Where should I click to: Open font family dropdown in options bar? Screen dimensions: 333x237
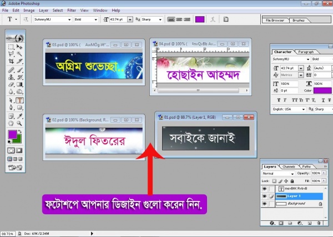pyautogui.click(x=69, y=19)
